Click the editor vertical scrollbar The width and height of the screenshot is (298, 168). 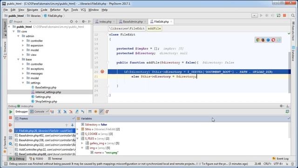coord(290,72)
